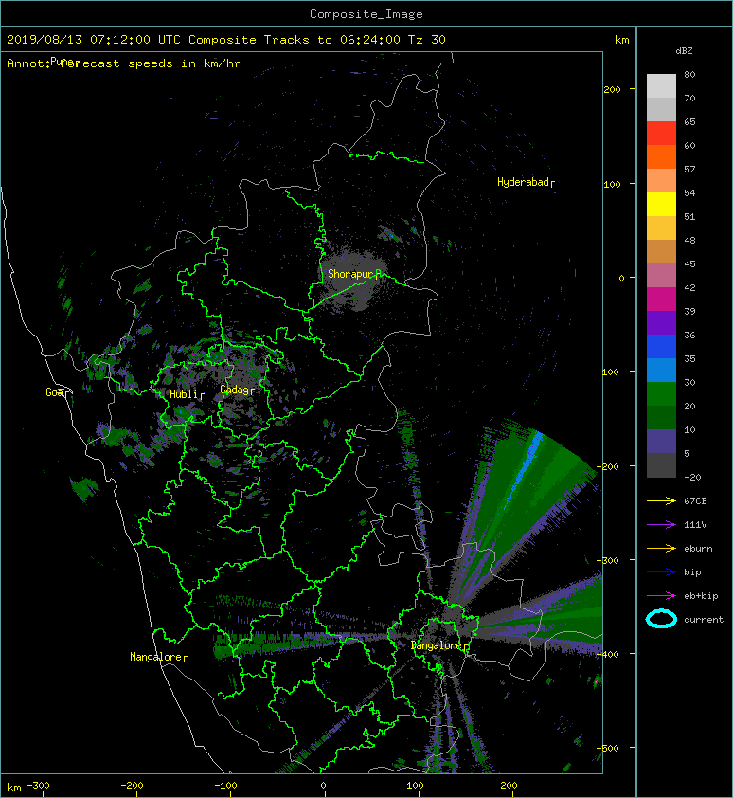Click the -500 km vertical axis tick label
The width and height of the screenshot is (733, 798).
608,748
